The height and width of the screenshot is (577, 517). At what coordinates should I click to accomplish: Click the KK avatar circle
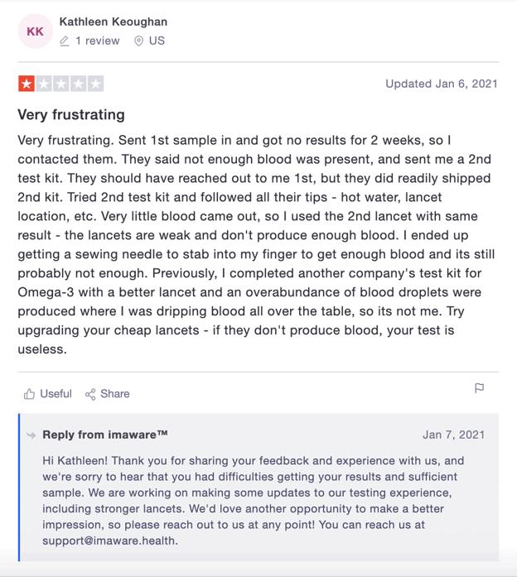pos(36,31)
